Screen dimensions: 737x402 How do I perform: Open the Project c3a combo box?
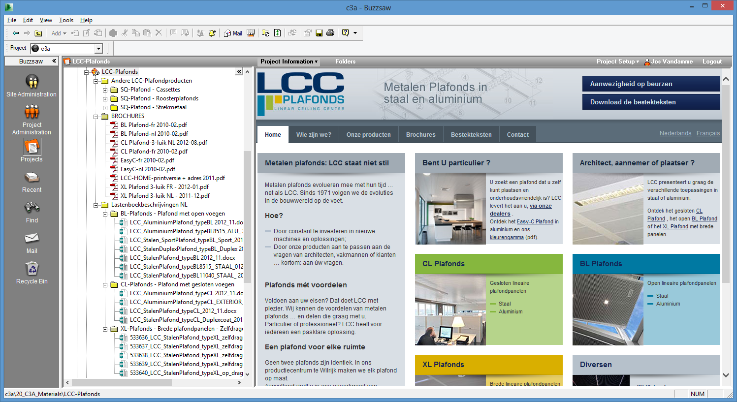pos(66,48)
